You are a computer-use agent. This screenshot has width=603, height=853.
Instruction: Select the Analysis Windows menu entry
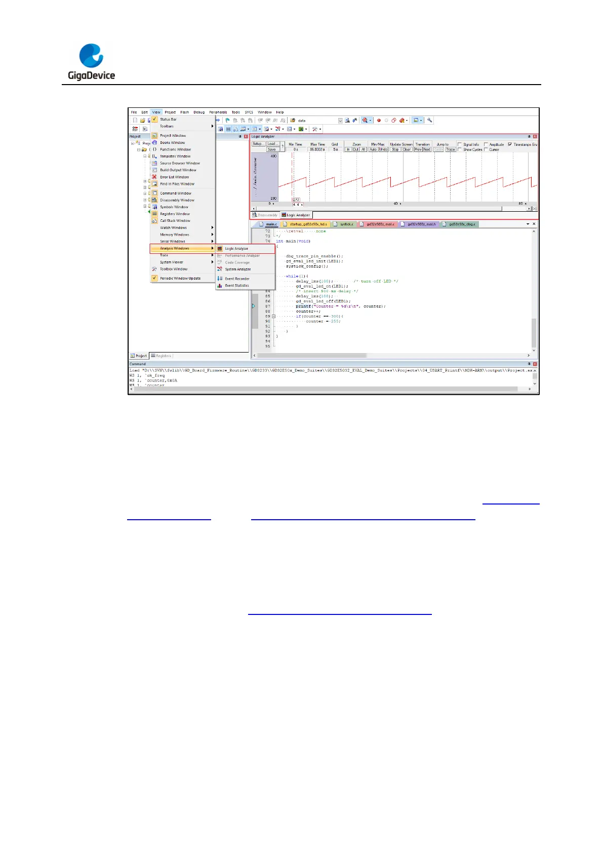[183, 248]
